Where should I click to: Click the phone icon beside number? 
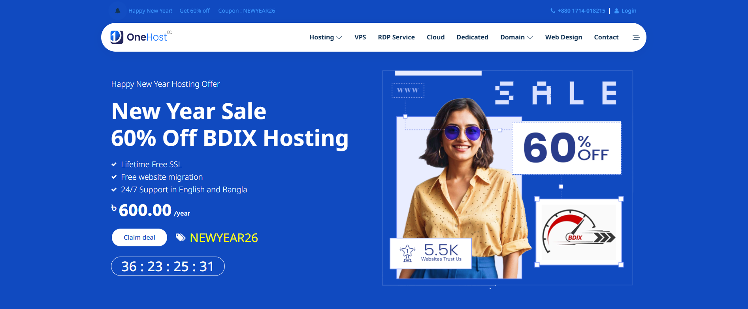coord(553,11)
